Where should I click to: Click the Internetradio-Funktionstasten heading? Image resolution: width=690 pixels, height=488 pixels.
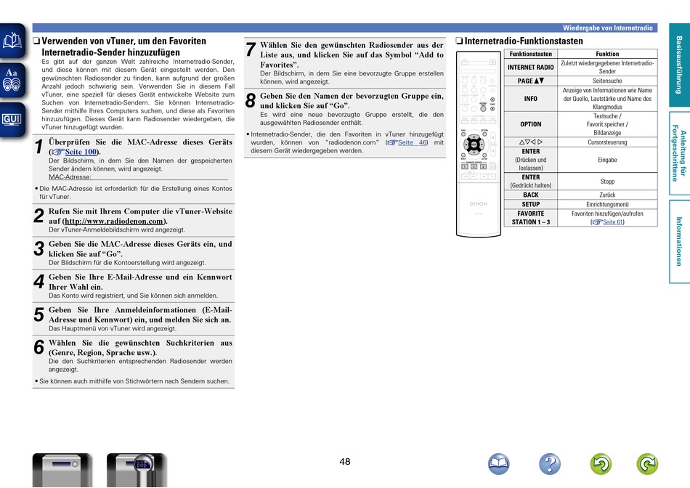click(x=524, y=41)
